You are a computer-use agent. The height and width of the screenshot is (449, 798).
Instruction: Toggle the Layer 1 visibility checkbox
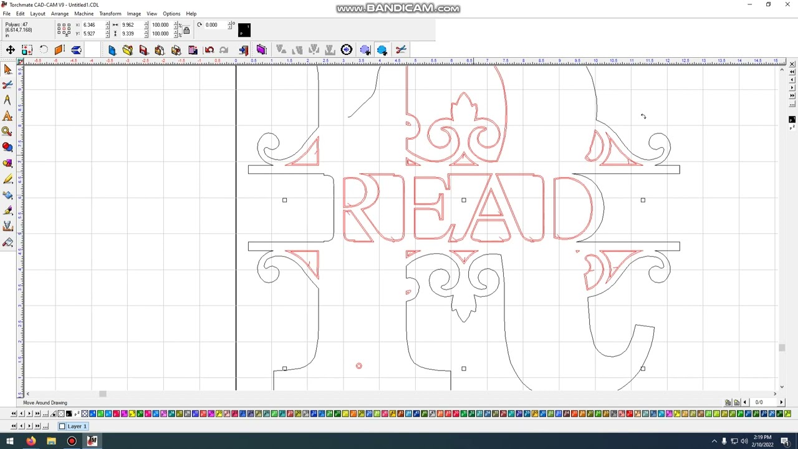coord(62,427)
